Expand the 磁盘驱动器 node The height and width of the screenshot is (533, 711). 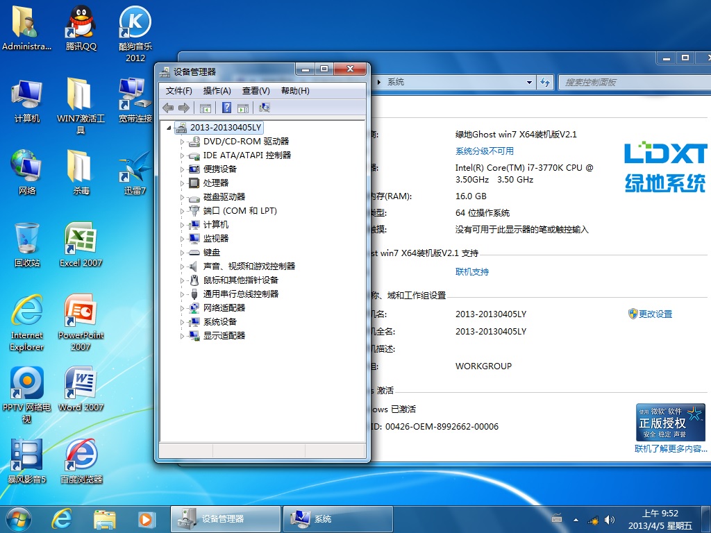pyautogui.click(x=183, y=197)
